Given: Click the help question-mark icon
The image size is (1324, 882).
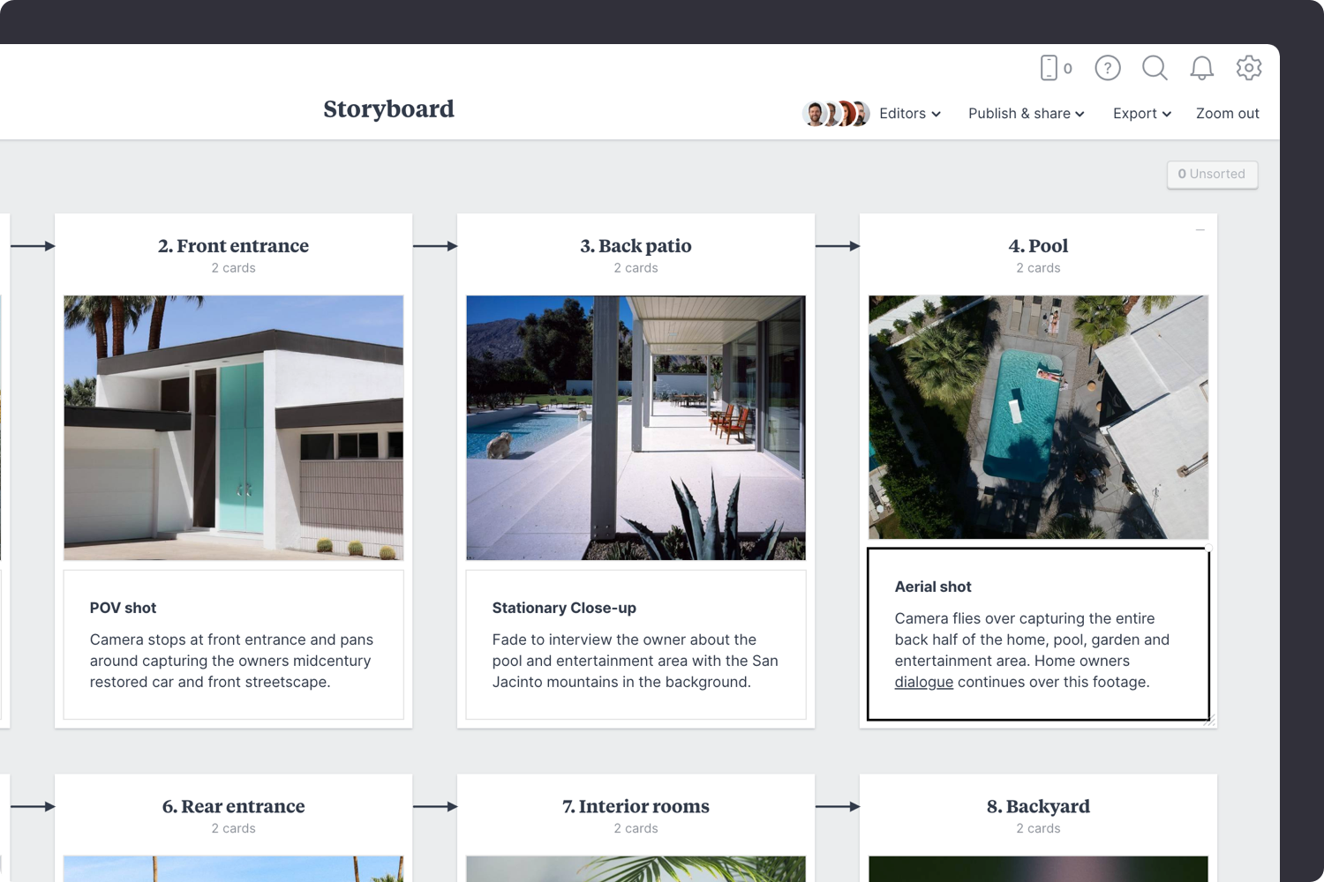Looking at the screenshot, I should [x=1107, y=68].
